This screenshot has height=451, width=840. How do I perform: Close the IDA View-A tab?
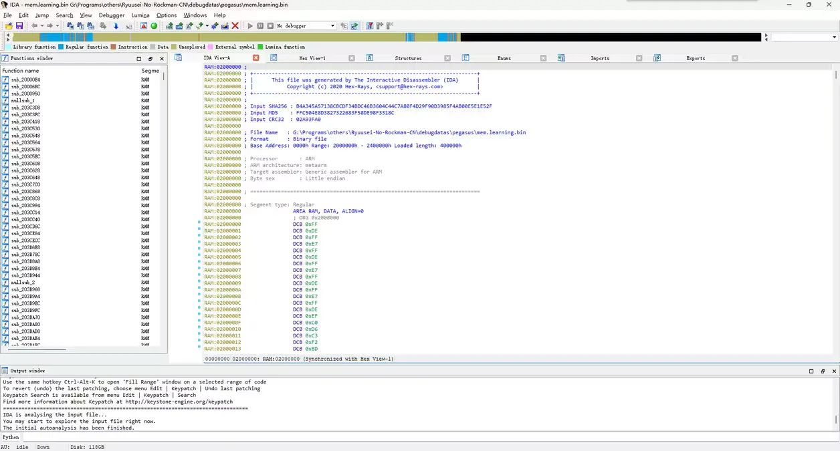point(255,58)
